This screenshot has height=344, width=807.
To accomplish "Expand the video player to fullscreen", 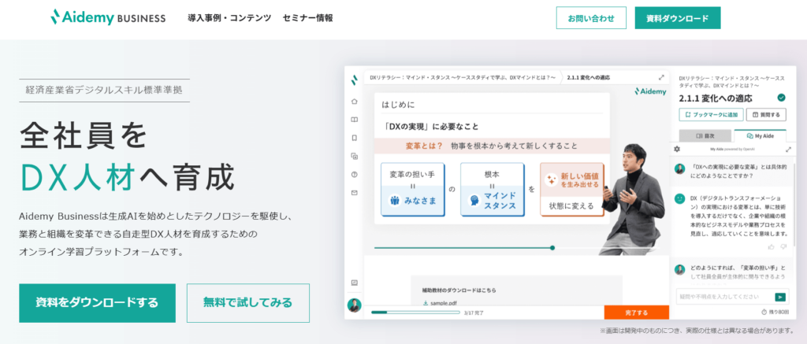I will point(661,78).
